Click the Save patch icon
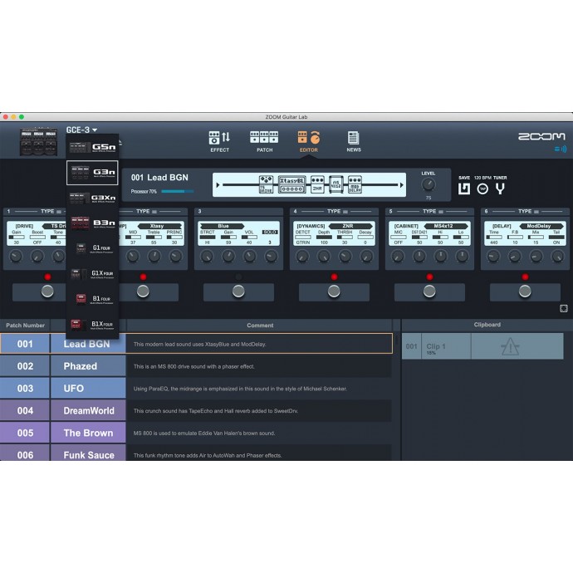The image size is (573, 573). (464, 189)
